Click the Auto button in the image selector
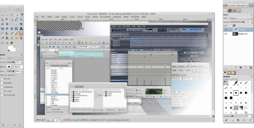 [x=251, y=5]
